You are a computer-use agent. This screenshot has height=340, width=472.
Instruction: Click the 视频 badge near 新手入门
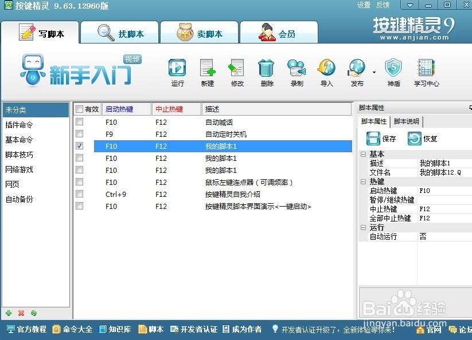[132, 59]
